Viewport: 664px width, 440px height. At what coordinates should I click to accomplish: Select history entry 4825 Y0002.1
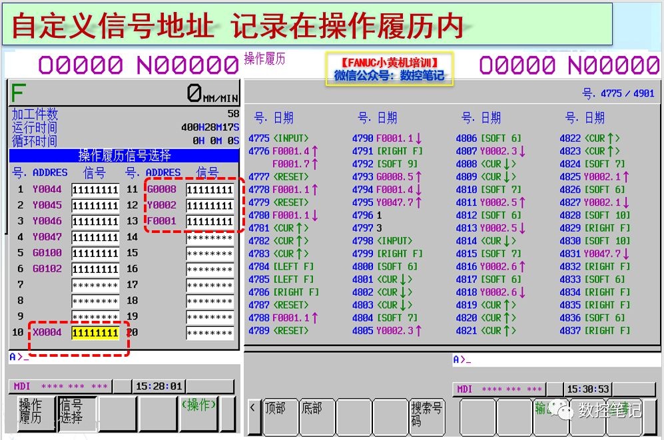[595, 177]
